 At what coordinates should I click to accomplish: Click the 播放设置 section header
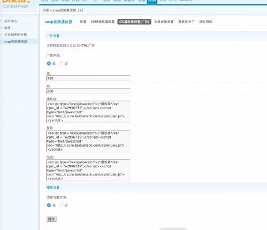click(x=53, y=187)
